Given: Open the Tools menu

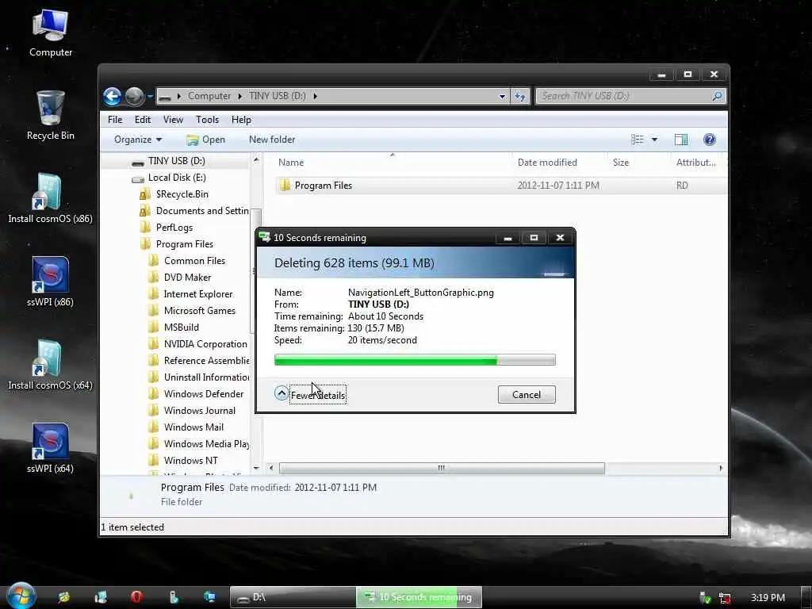Looking at the screenshot, I should tap(207, 120).
